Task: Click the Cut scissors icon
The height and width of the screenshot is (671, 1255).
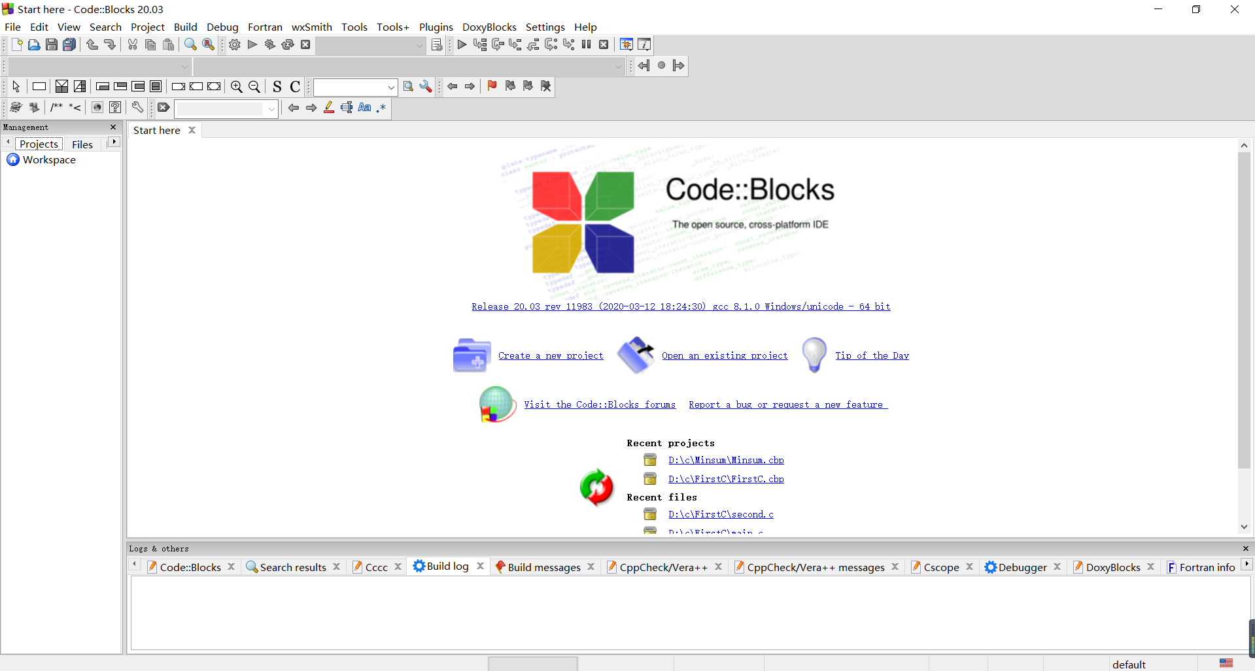Action: pos(133,44)
